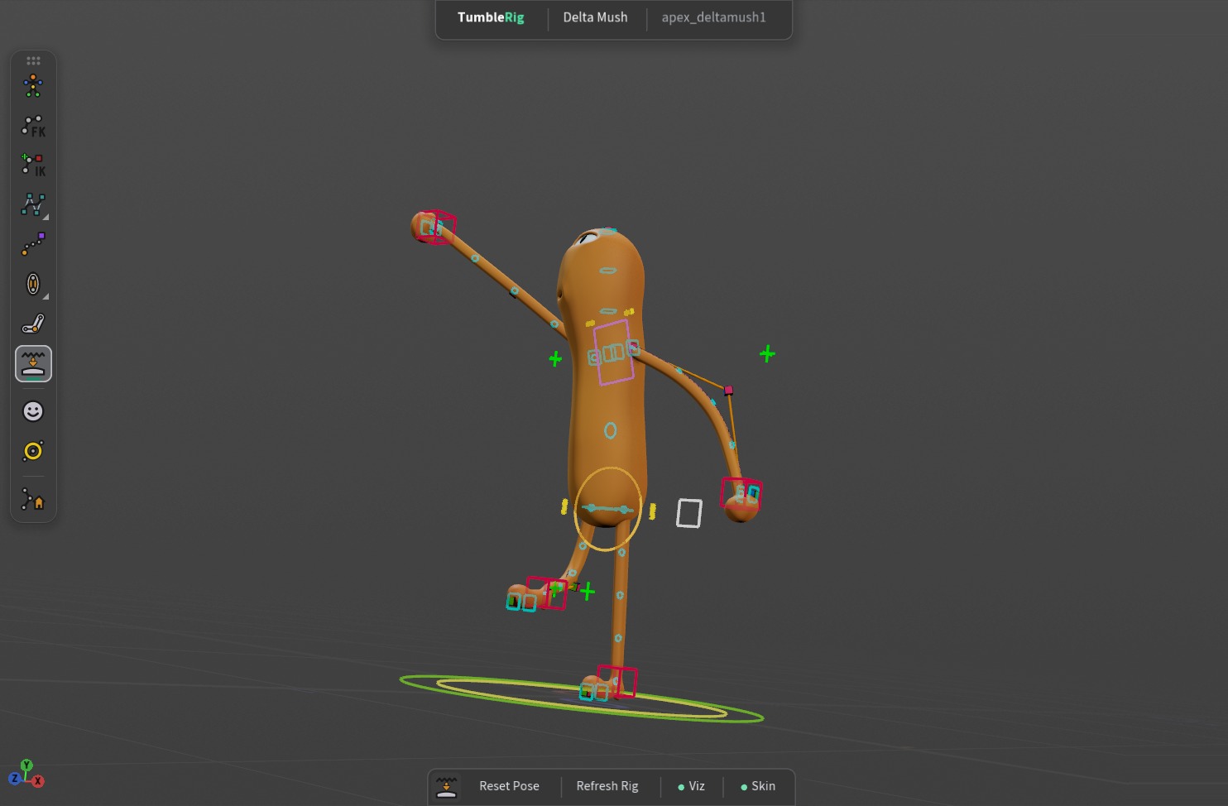Open the TumbleRig tab
This screenshot has height=806, width=1228.
[x=491, y=17]
